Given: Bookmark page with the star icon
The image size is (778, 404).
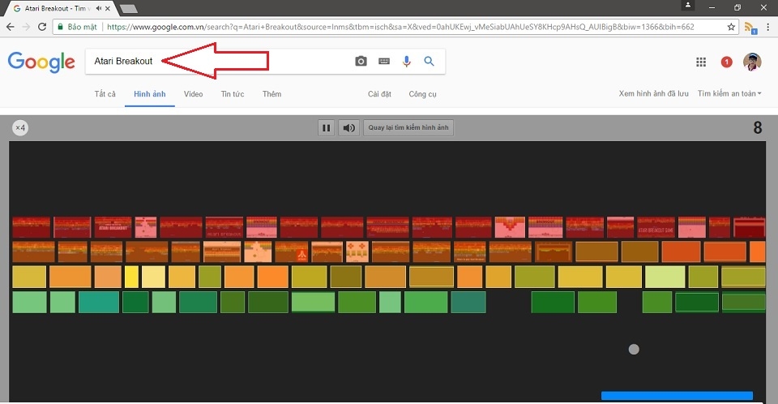Looking at the screenshot, I should point(731,27).
